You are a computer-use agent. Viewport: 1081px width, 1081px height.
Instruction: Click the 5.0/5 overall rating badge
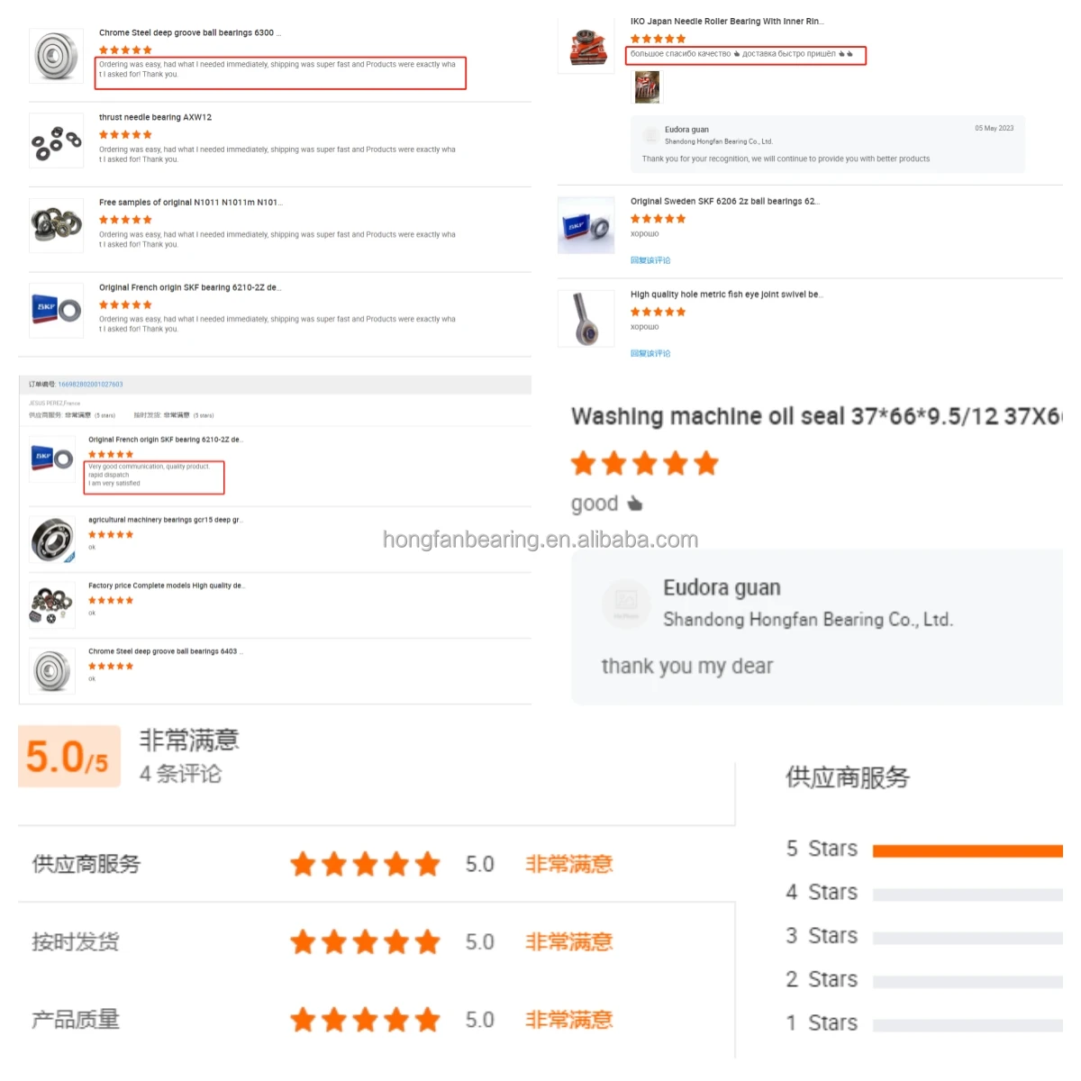69,757
